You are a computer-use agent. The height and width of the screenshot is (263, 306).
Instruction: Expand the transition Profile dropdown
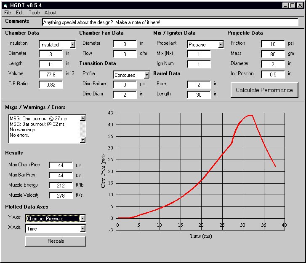tap(146, 75)
